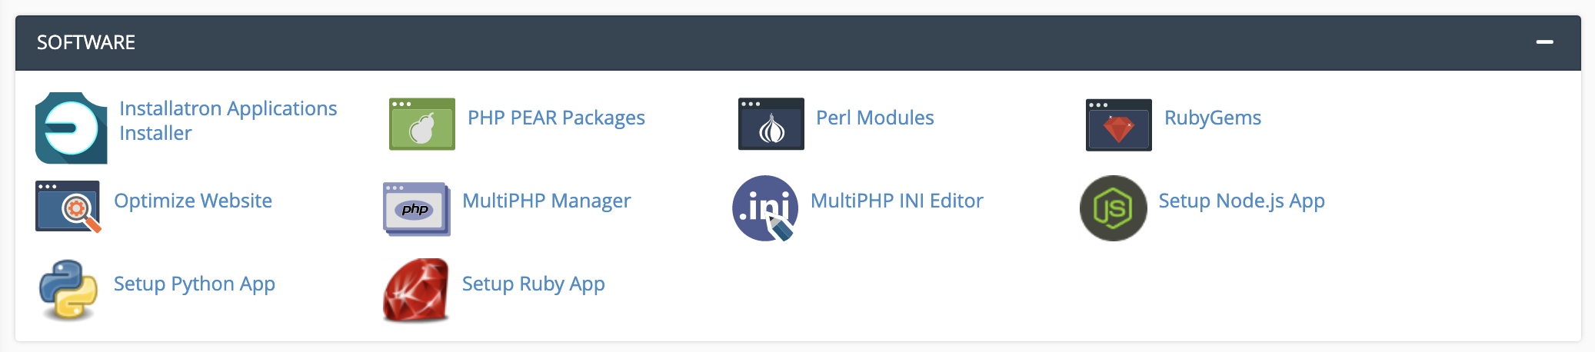Open the Node.js hexagon icon
This screenshot has height=352, width=1595.
click(x=1114, y=208)
